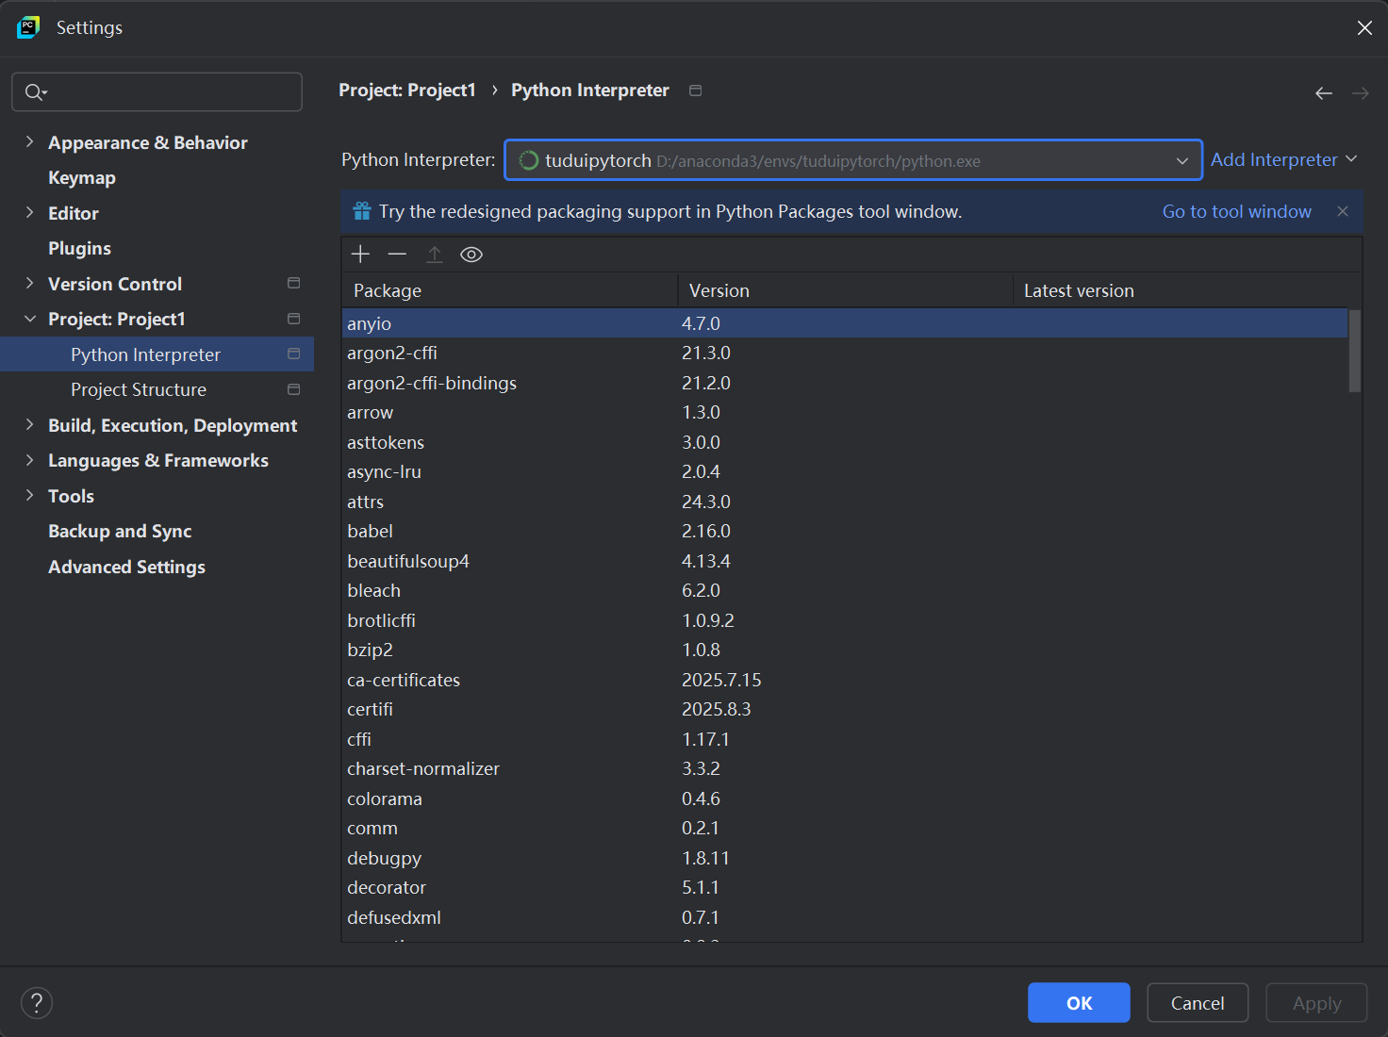The height and width of the screenshot is (1037, 1388).
Task: Expand Languages & Frameworks section
Action: [29, 460]
